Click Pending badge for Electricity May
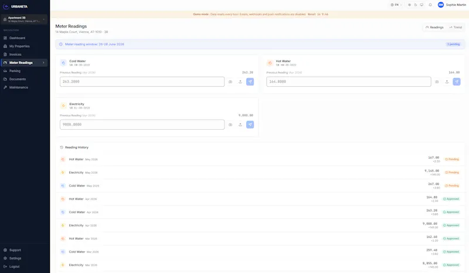Image resolution: width=469 pixels, height=273 pixels. click(452, 173)
